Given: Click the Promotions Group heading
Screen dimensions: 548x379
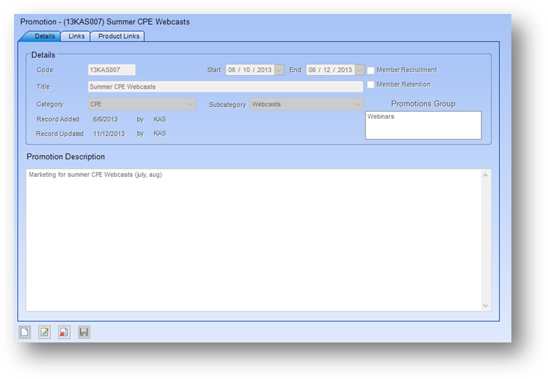Looking at the screenshot, I should [423, 104].
